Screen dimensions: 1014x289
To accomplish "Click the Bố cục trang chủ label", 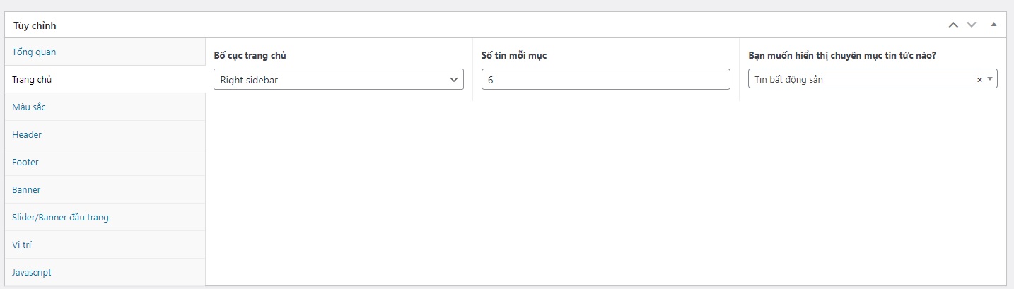I will pos(250,55).
